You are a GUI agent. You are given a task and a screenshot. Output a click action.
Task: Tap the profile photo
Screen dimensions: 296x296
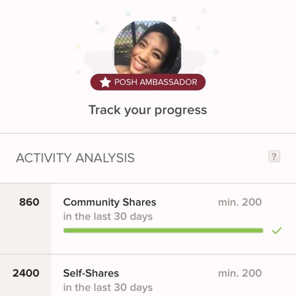[148, 47]
